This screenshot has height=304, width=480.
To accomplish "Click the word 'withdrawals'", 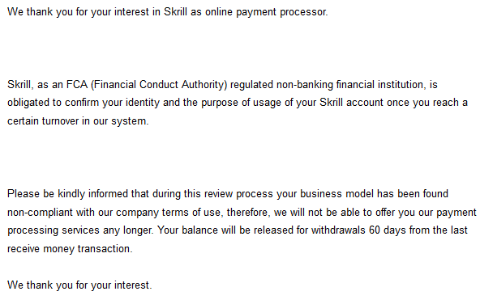I will click(x=338, y=230).
